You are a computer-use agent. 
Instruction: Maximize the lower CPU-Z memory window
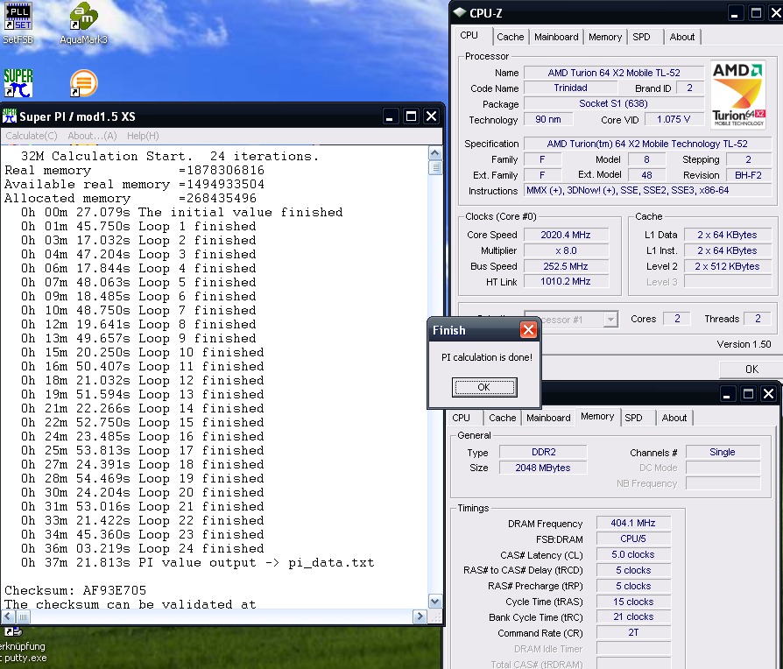pos(748,394)
